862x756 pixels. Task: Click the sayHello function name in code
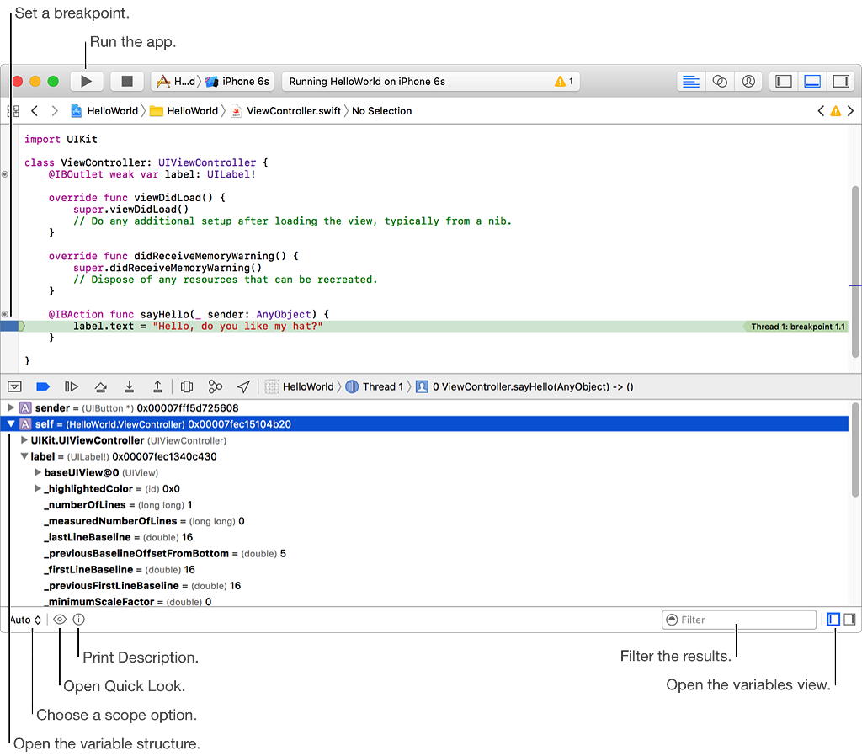(164, 315)
